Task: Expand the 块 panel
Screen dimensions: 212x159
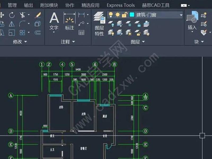Action: click(x=199, y=42)
